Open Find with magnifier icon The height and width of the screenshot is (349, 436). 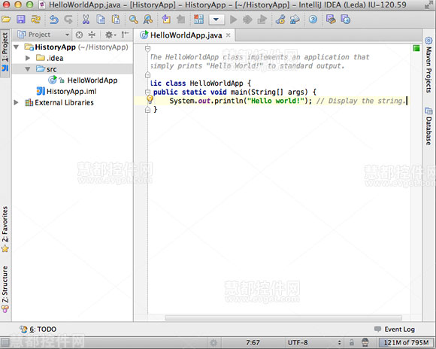(x=134, y=20)
